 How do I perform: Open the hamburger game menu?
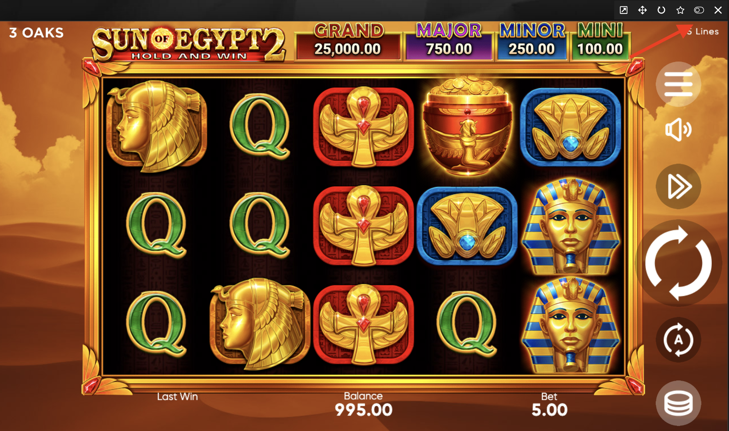tap(678, 84)
